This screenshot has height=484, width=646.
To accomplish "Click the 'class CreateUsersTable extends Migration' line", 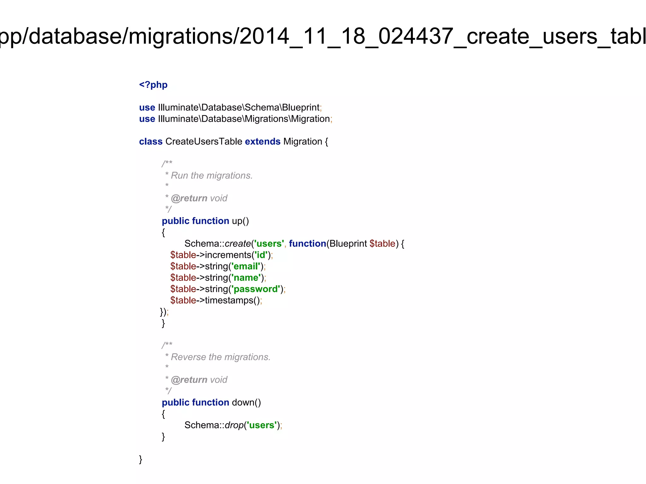I will click(x=234, y=141).
